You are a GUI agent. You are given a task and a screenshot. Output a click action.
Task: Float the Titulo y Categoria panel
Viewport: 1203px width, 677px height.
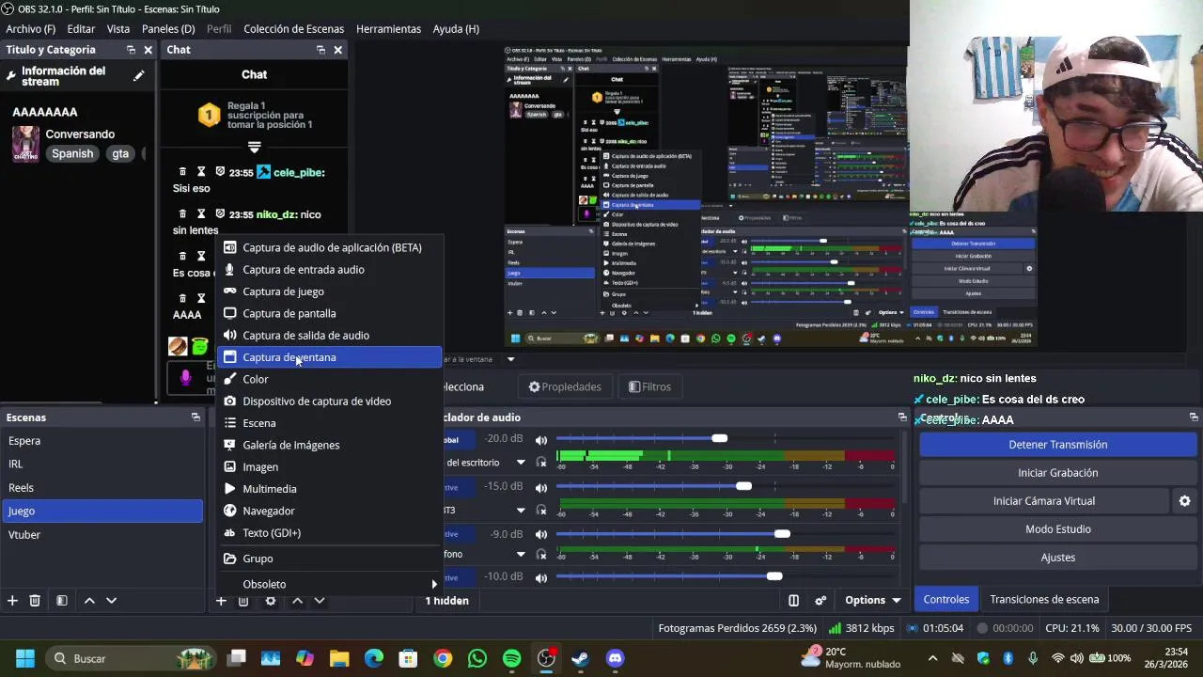pos(131,50)
